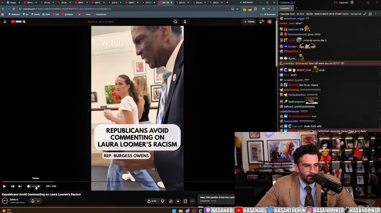Select the HasanAbi tab in Chatterino
This screenshot has height=213, width=381.
coord(284,8)
